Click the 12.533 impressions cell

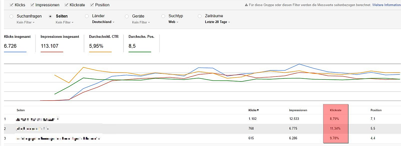tap(294, 119)
